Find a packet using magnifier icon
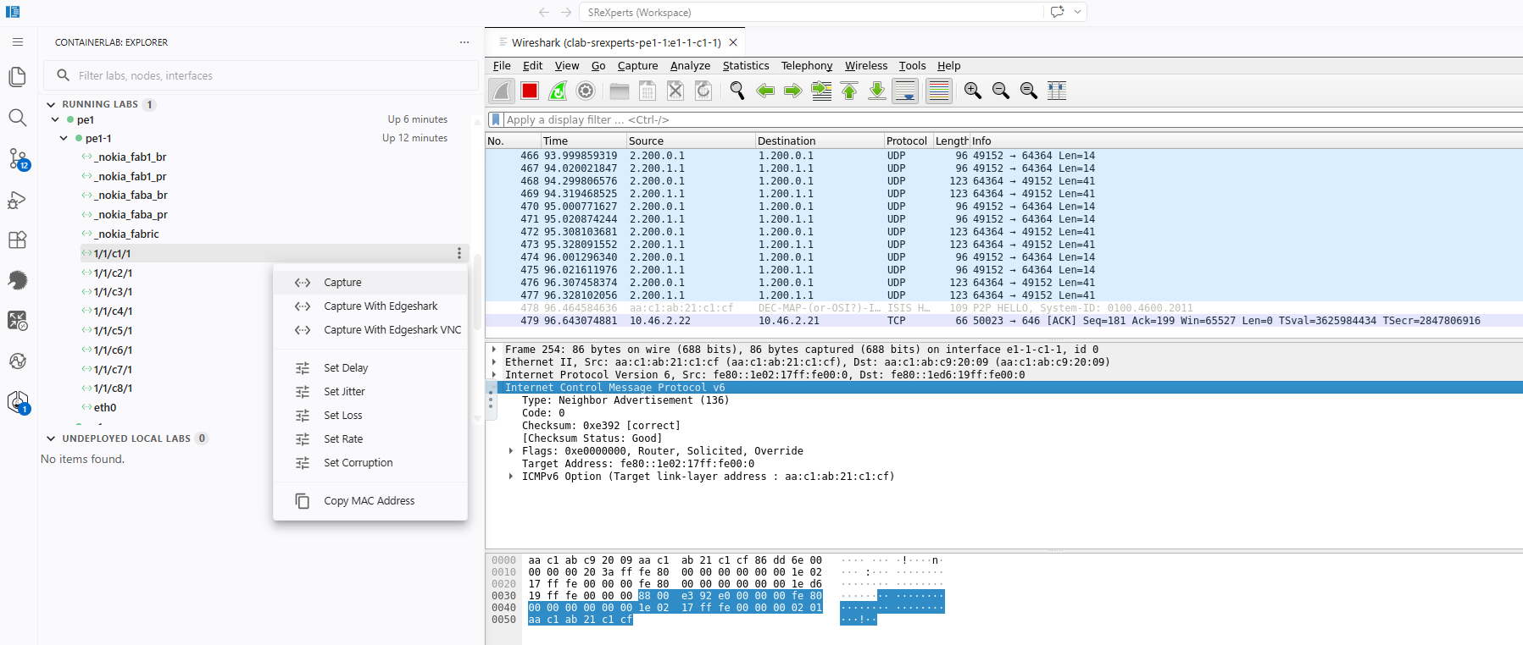Image resolution: width=1523 pixels, height=645 pixels. coord(737,91)
